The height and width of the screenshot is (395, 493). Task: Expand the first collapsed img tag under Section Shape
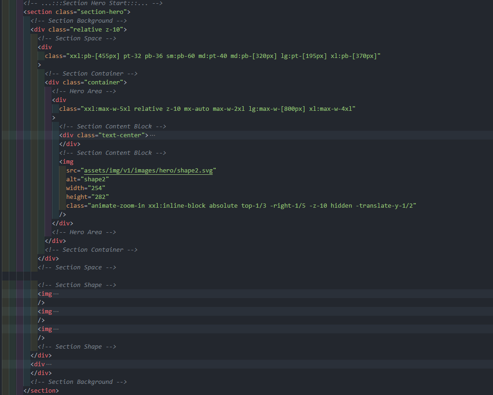pyautogui.click(x=56, y=293)
